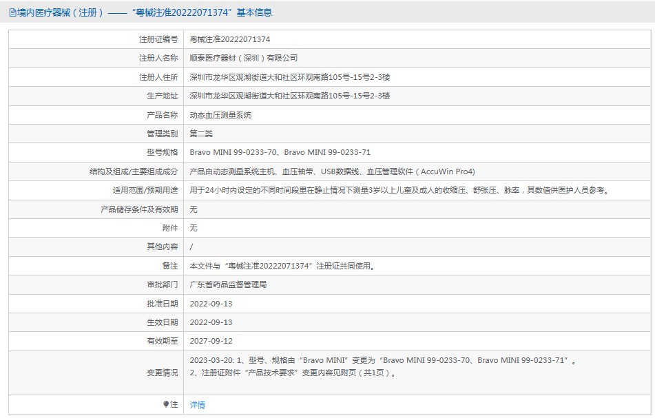Image resolution: width=655 pixels, height=418 pixels.
Task: Click the 注册证编号 label
Action: (x=158, y=39)
